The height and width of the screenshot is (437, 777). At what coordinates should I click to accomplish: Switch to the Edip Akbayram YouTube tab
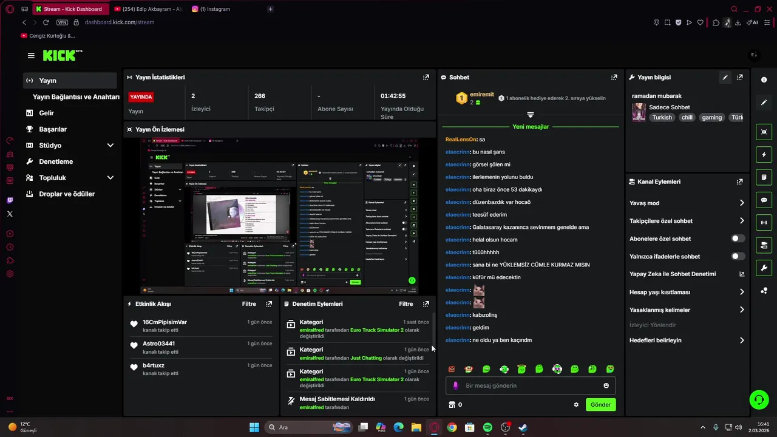coord(148,9)
